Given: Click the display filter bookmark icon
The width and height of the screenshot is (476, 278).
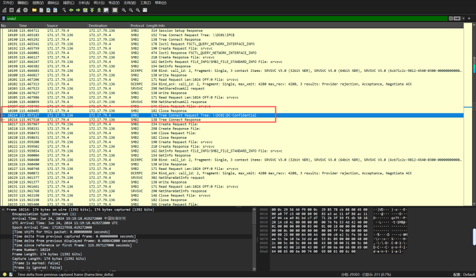Looking at the screenshot, I should click(x=3, y=19).
